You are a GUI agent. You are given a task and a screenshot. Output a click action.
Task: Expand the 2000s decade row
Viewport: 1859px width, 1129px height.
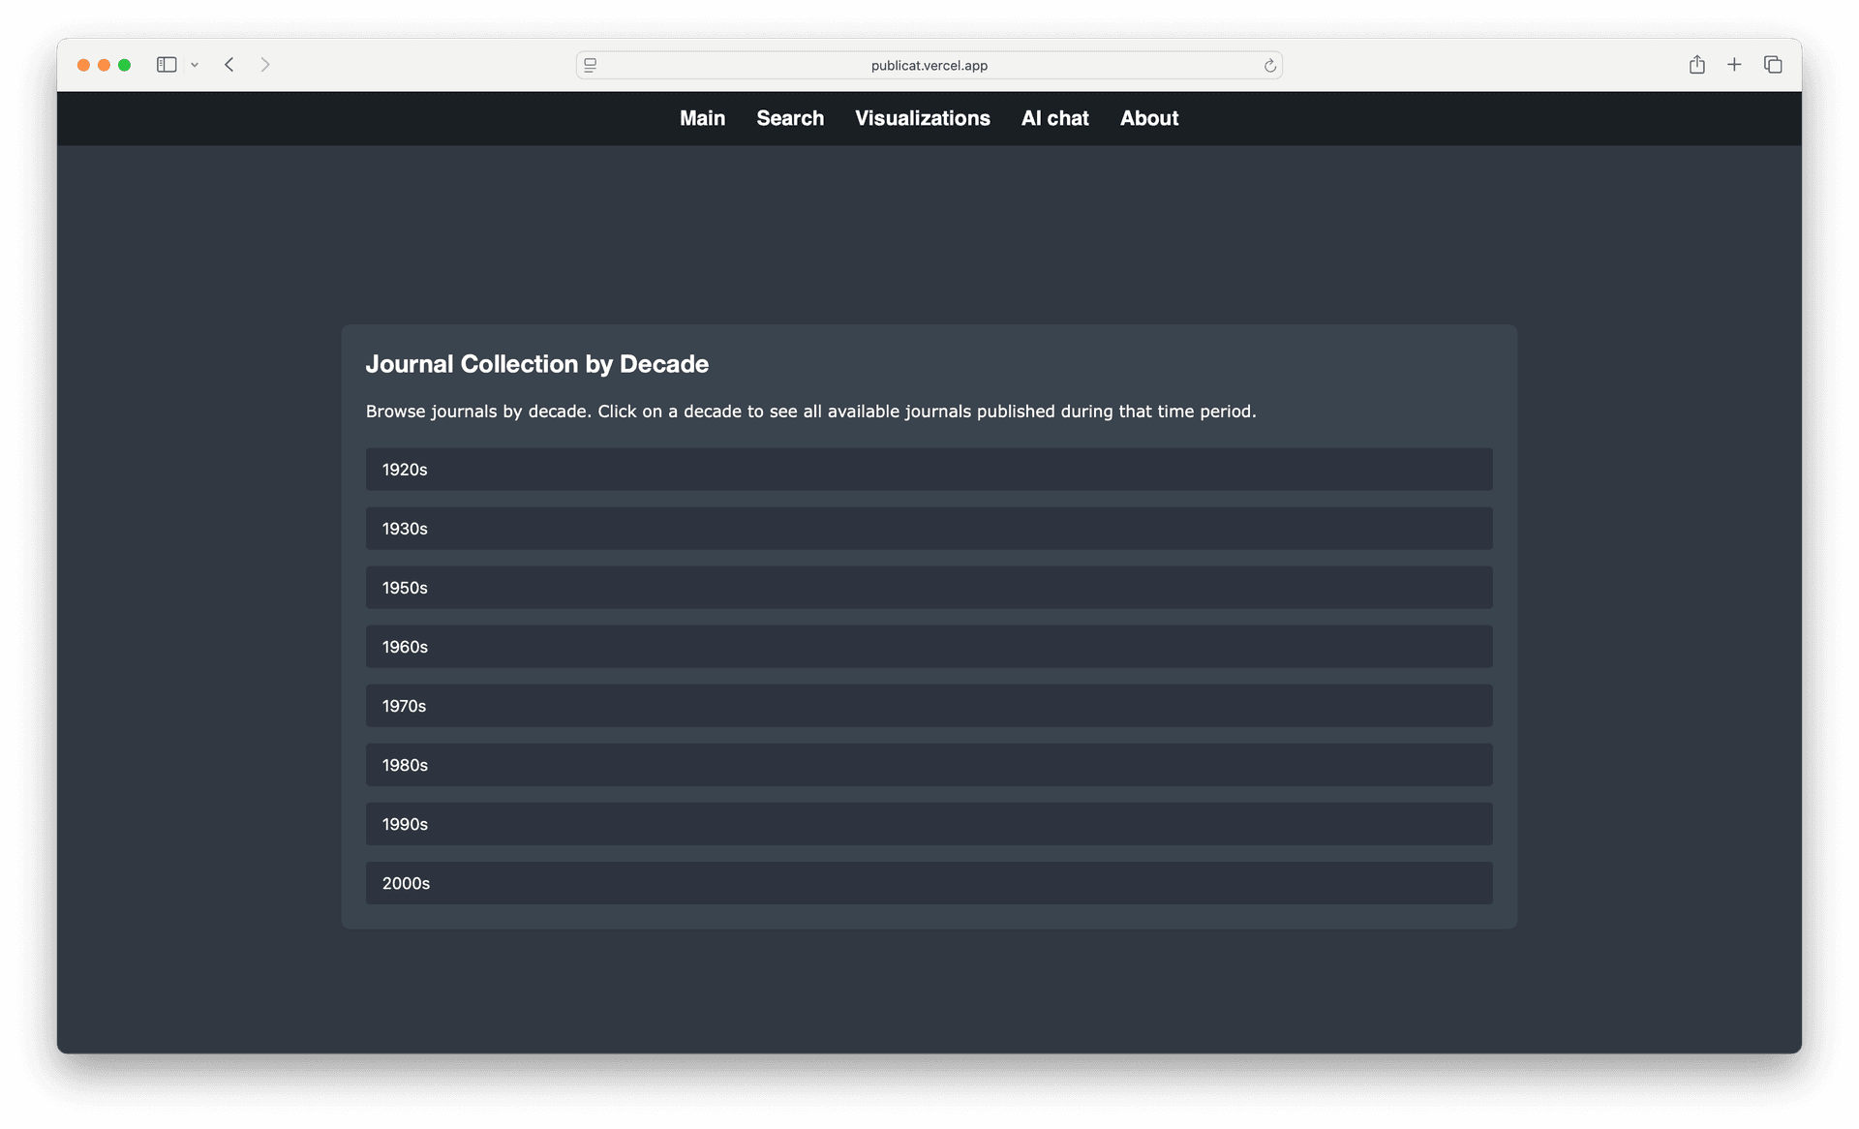929,883
